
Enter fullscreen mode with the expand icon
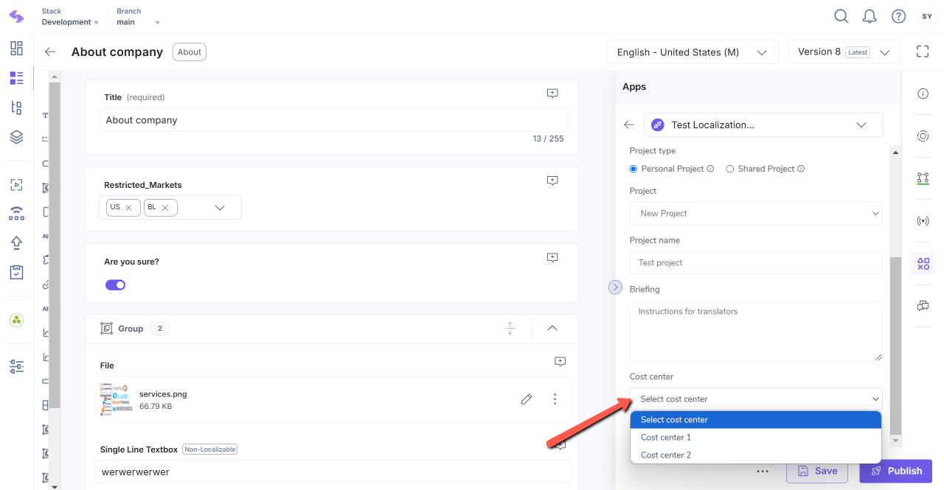pos(923,52)
